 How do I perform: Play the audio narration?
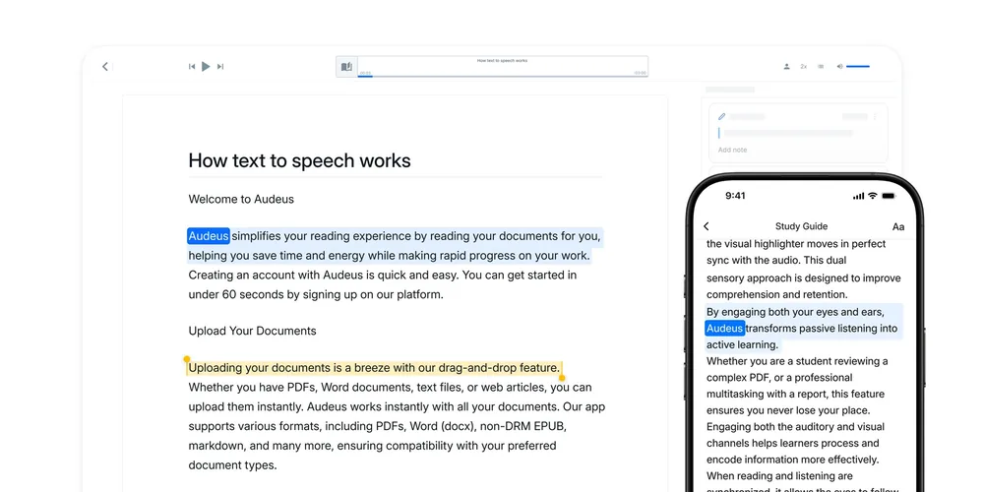coord(206,67)
